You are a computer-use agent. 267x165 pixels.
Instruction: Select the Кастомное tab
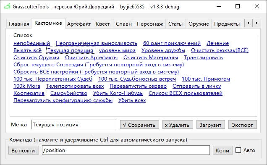48,23
